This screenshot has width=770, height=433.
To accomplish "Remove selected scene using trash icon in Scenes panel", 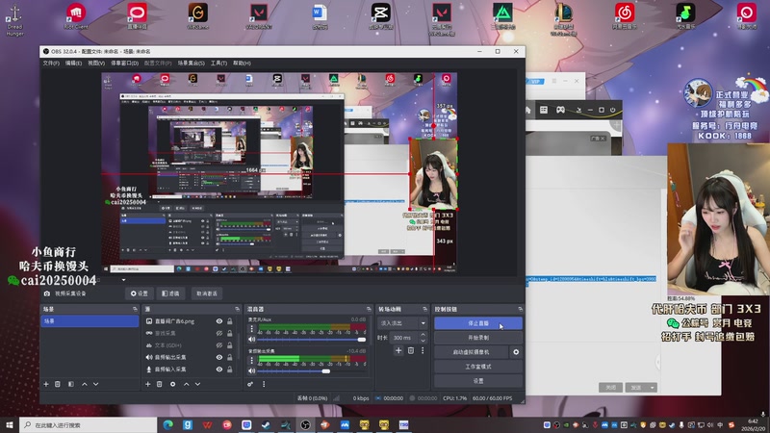I will (x=58, y=384).
